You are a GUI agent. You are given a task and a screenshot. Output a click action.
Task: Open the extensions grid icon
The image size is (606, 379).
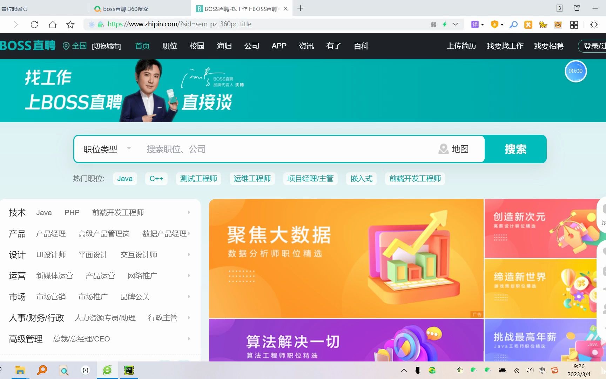click(574, 25)
